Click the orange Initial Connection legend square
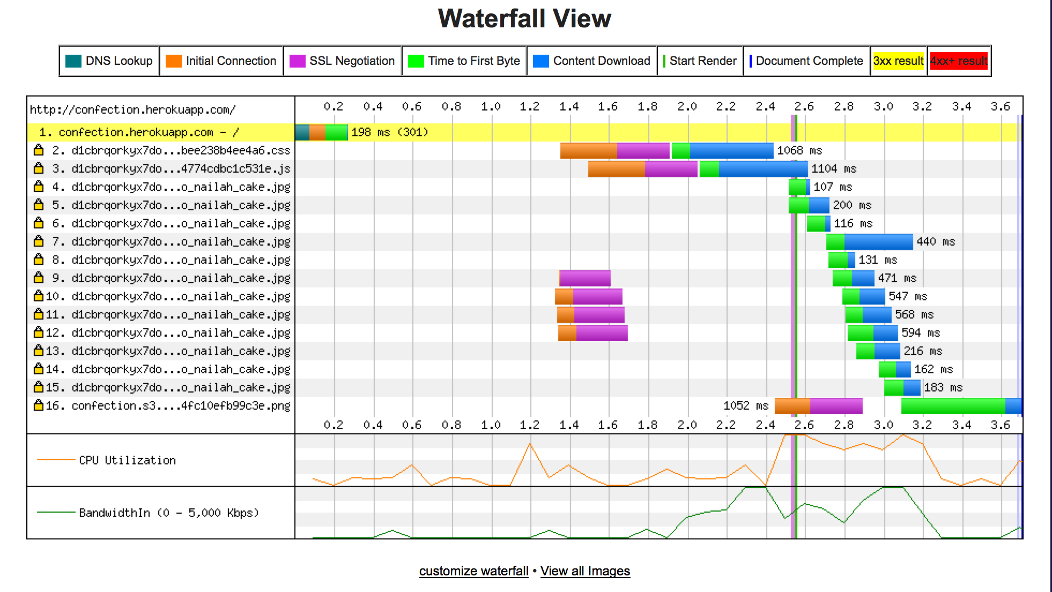 pos(173,61)
